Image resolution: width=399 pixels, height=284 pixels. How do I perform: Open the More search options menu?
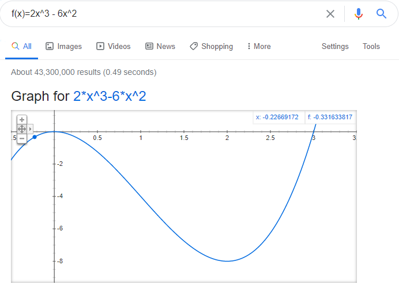pos(258,46)
